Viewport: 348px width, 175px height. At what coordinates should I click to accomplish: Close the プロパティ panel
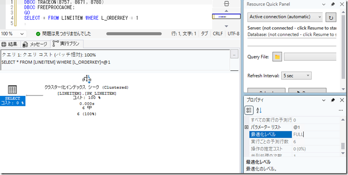coord(342,100)
